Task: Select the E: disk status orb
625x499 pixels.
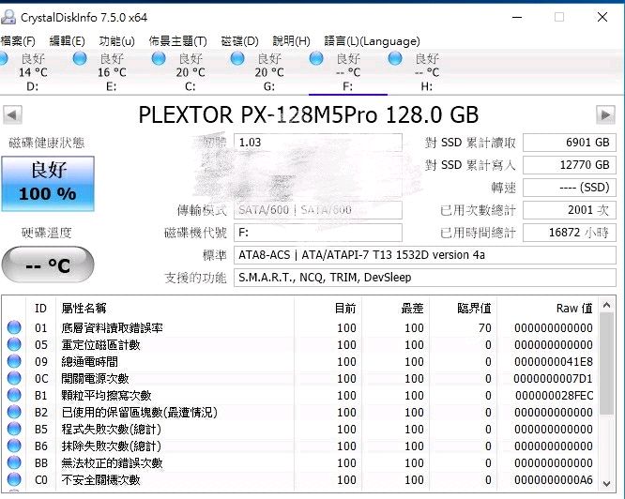Action: tap(80, 58)
